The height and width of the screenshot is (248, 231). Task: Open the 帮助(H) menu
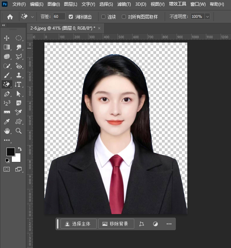coord(217,4)
